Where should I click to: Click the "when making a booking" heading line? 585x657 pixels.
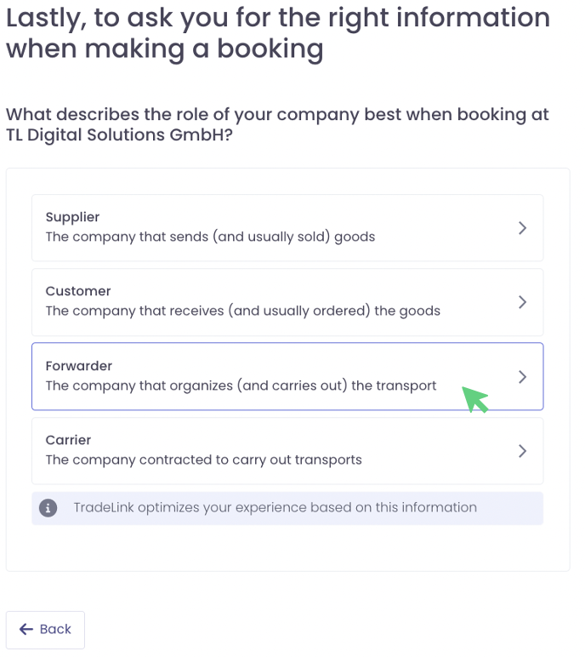164,49
